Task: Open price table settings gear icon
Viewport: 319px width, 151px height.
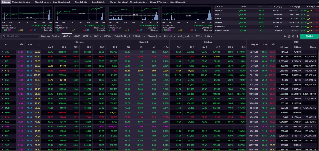Action: (293, 36)
